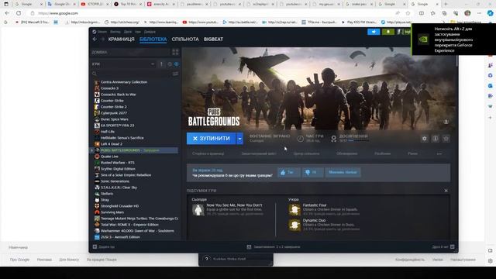Click the blue ЗУПИНИТИ stop button
The image size is (496, 279).
[212, 139]
